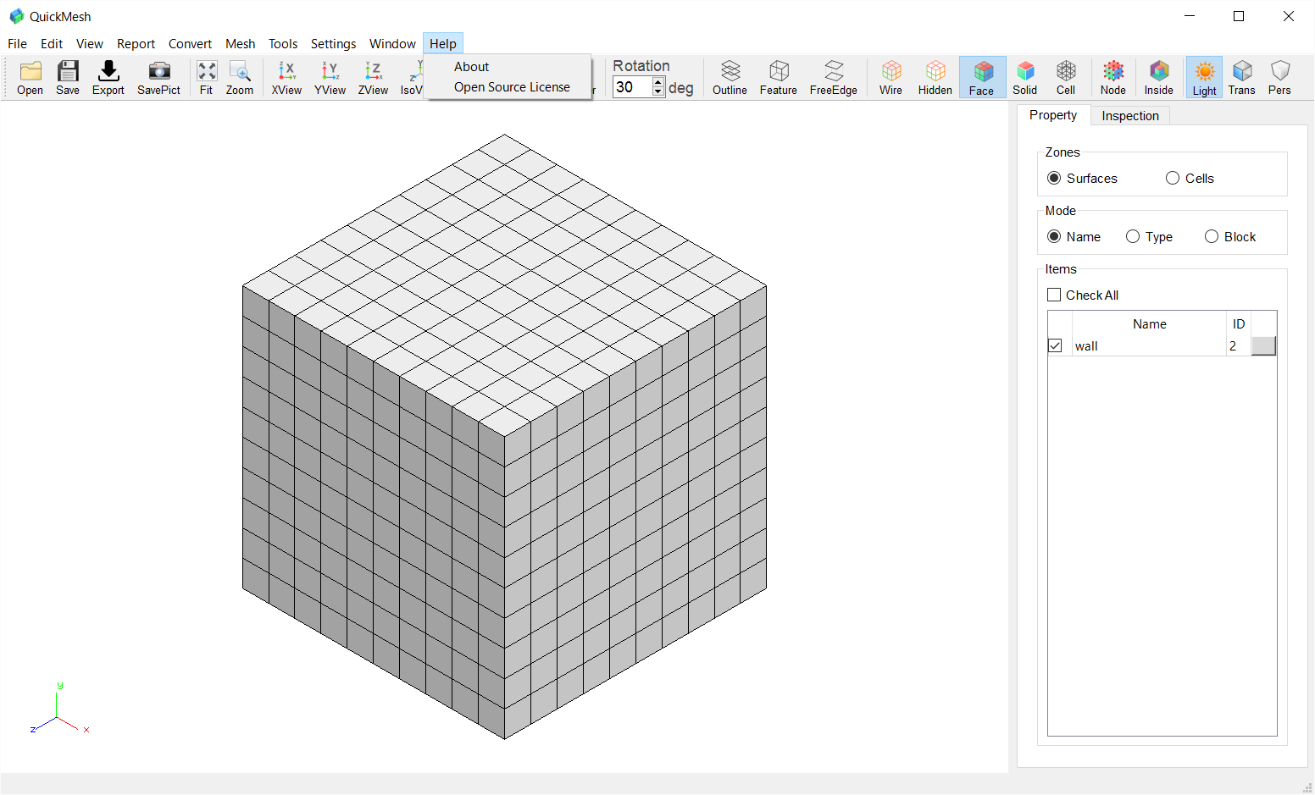Click the ID column header
The image size is (1315, 795).
click(x=1238, y=324)
